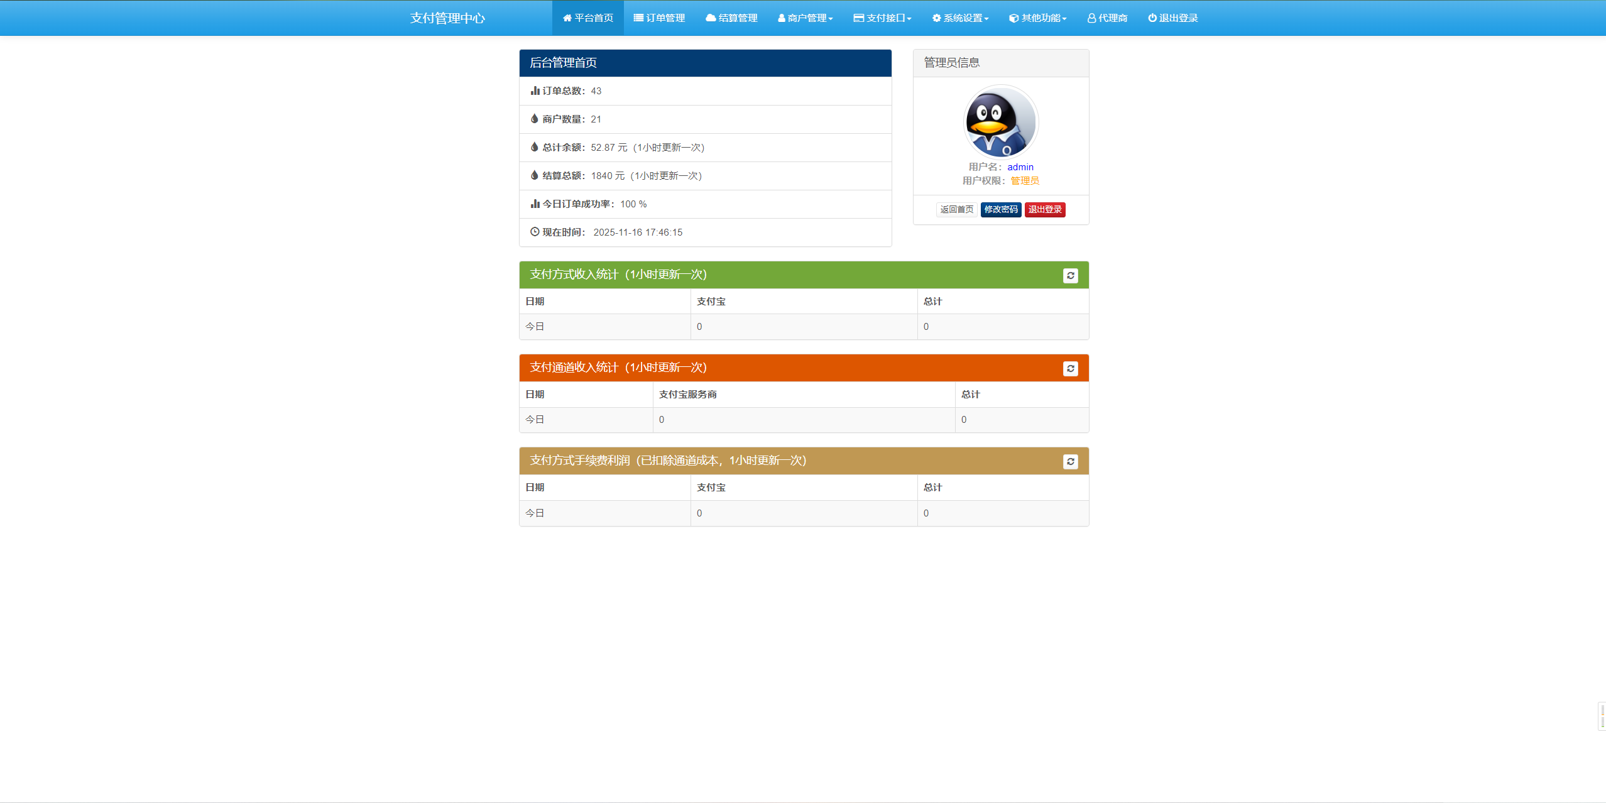Click the order total bar chart icon
1606x803 pixels.
[x=535, y=90]
